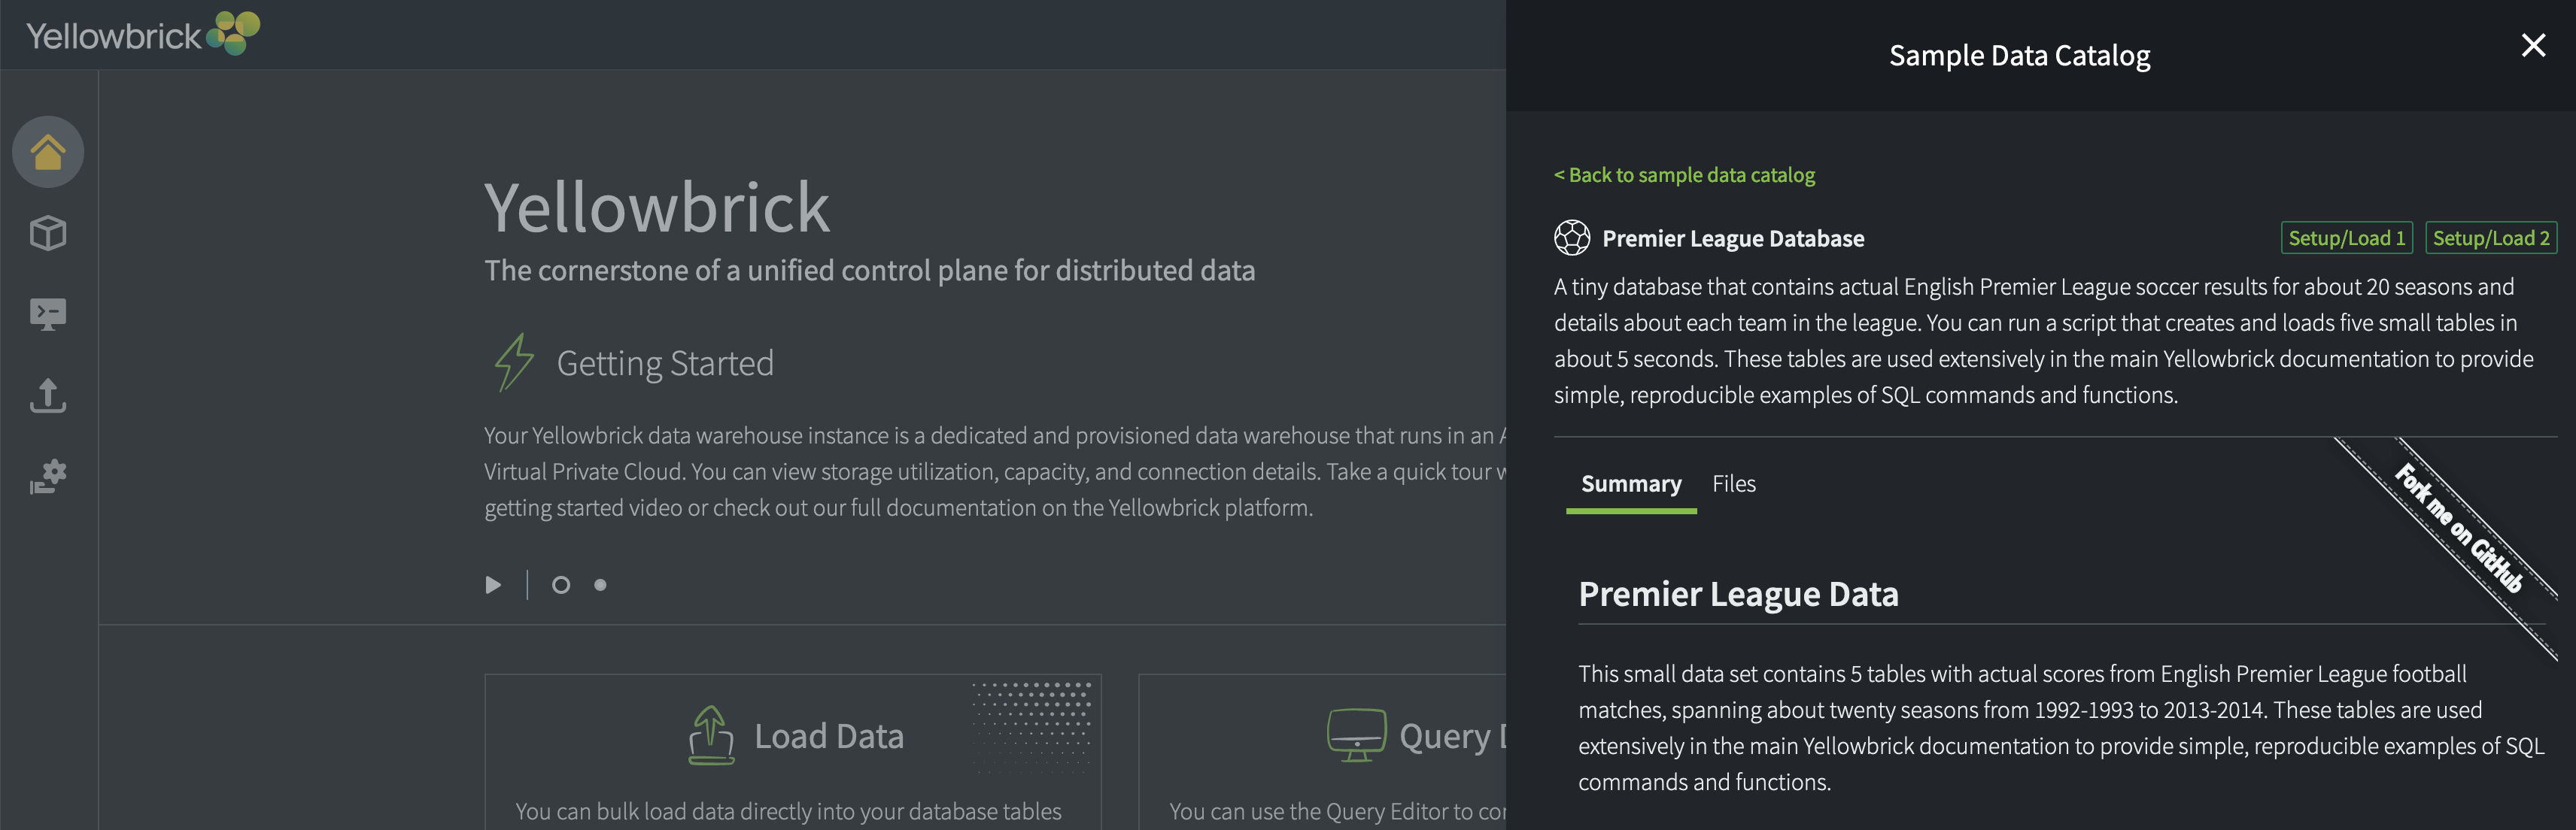The image size is (2576, 830).
Task: Click the large Yellowbrick page title
Action: tap(657, 207)
